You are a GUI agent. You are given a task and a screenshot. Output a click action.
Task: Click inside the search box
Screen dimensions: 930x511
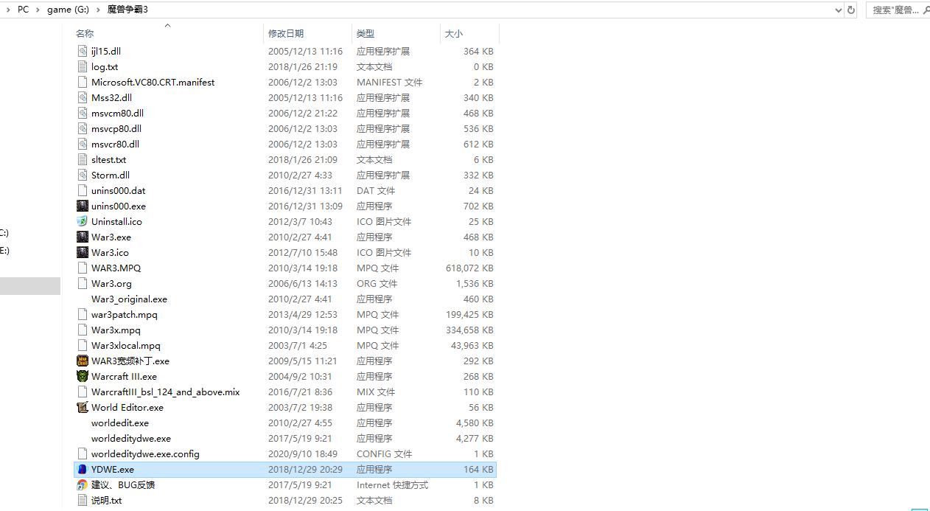coord(894,10)
